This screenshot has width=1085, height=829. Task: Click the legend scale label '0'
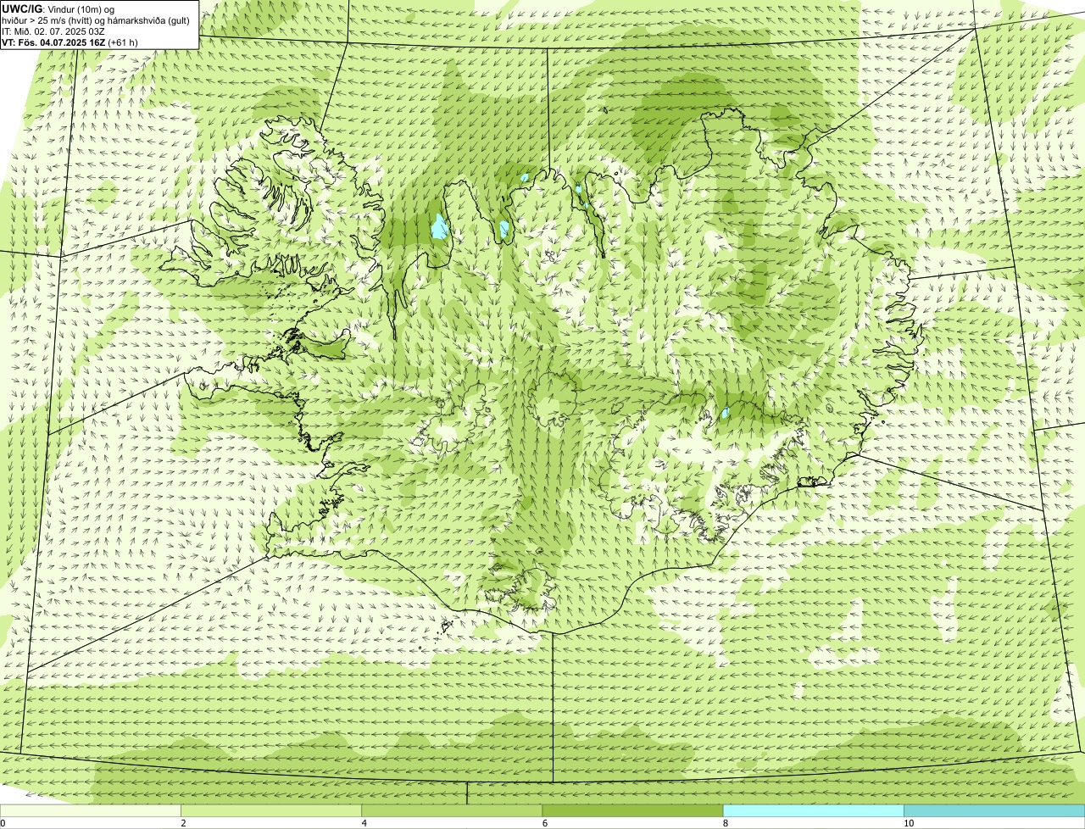click(x=3, y=823)
